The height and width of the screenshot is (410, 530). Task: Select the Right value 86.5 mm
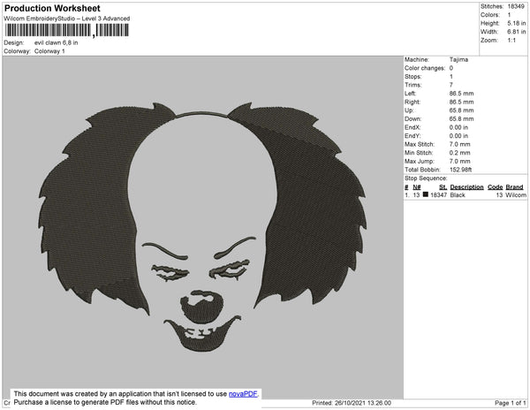point(461,102)
